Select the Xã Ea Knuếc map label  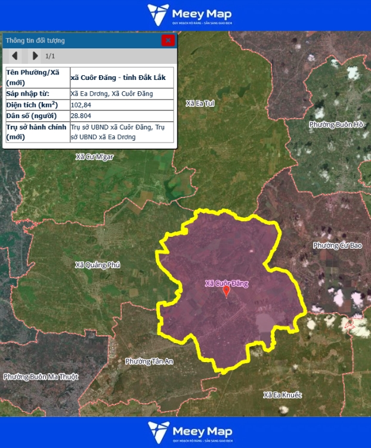pyautogui.click(x=283, y=395)
